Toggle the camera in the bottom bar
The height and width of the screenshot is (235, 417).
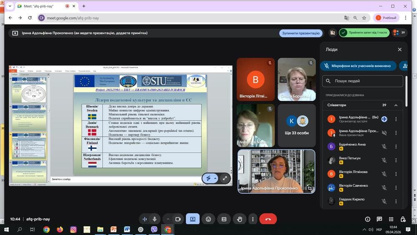point(178,219)
